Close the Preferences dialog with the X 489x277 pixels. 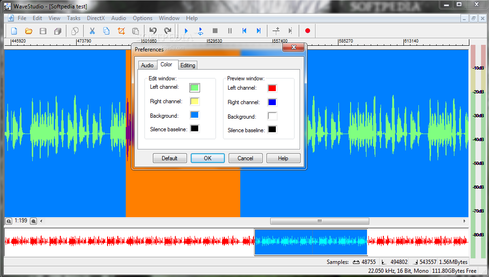pos(293,47)
